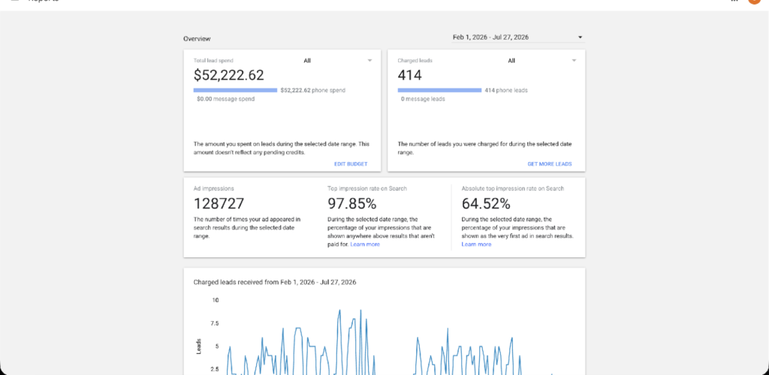Click the 414 charged leads figure
Image resolution: width=769 pixels, height=375 pixels.
pos(409,75)
